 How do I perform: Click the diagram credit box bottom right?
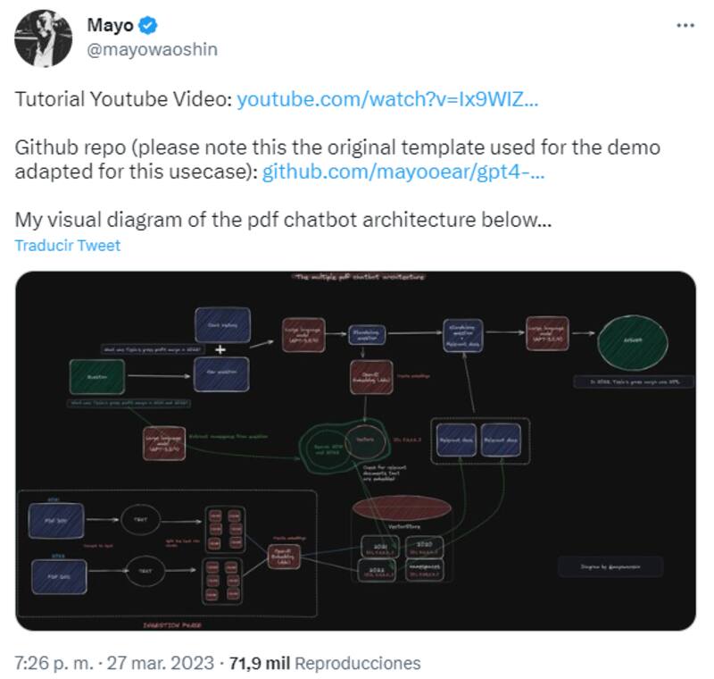coord(610,566)
